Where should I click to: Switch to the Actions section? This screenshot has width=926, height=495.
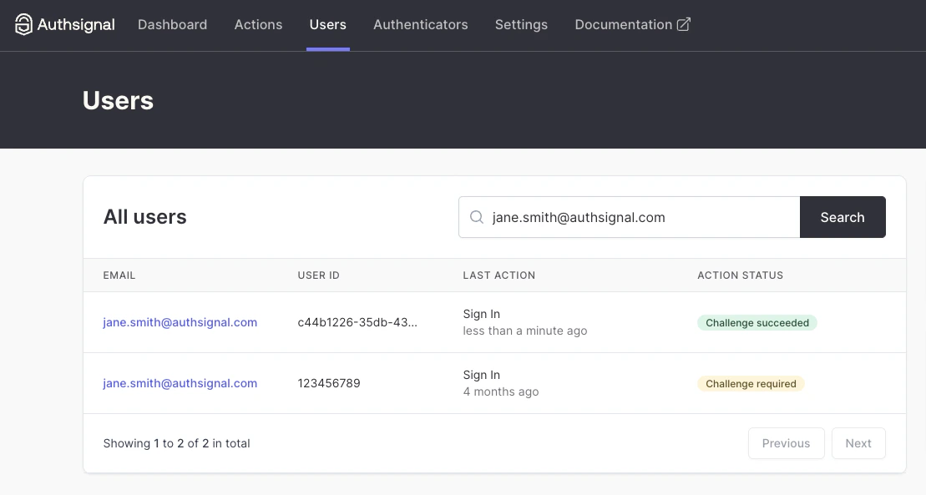pyautogui.click(x=258, y=24)
